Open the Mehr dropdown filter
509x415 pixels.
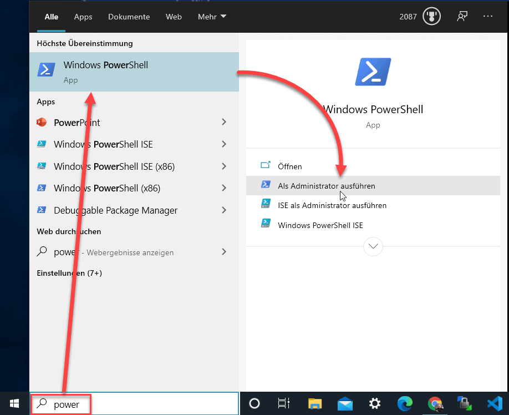[x=212, y=17]
